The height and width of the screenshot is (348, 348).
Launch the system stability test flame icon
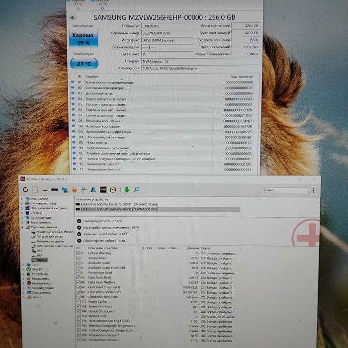(x=75, y=190)
